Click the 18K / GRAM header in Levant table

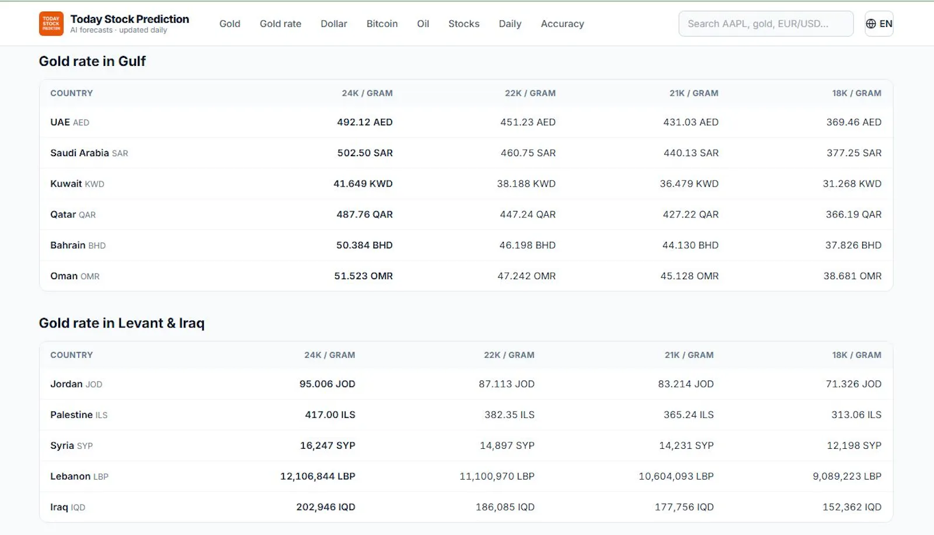(x=857, y=355)
